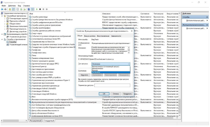Image resolution: width=210 pixels, height=127 pixels.
Task: Expand the Общие папки node
Action: coord(5,24)
